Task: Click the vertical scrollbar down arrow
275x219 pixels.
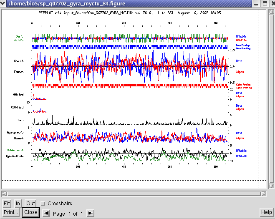Action: pos(270,186)
